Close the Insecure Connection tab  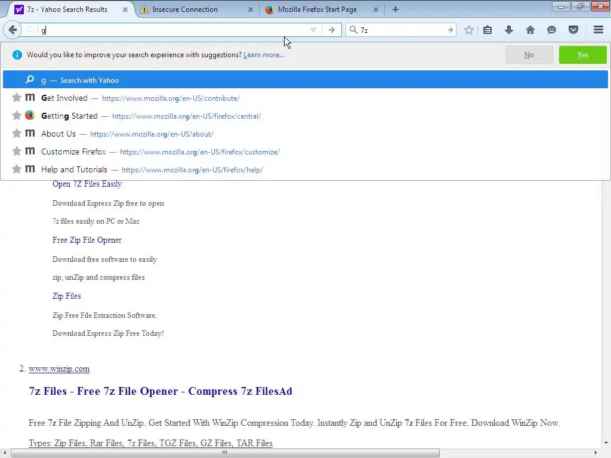(x=251, y=10)
